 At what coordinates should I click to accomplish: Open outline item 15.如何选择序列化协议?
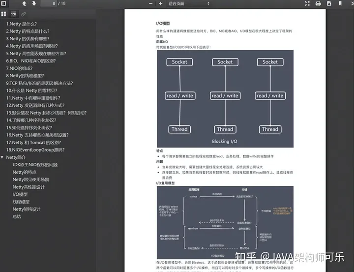pos(29,128)
